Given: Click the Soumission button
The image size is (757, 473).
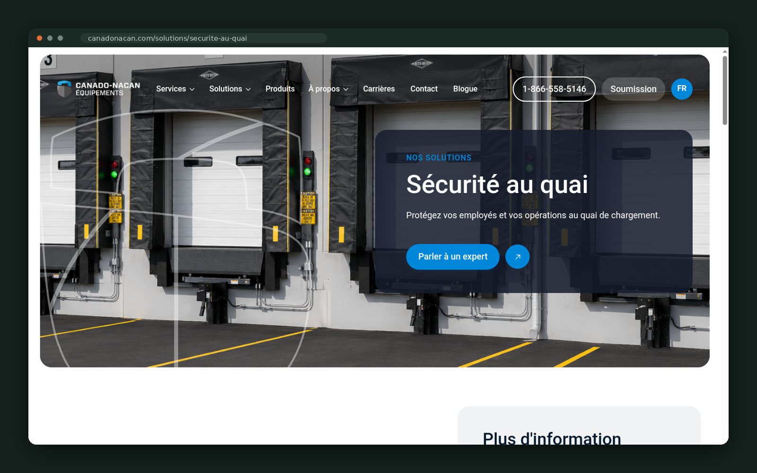Looking at the screenshot, I should point(633,89).
